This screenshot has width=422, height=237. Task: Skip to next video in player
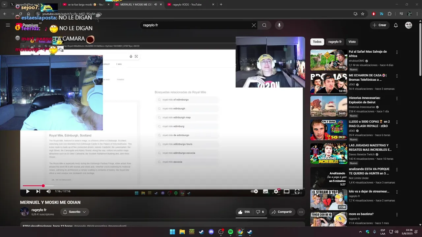[x=38, y=191]
